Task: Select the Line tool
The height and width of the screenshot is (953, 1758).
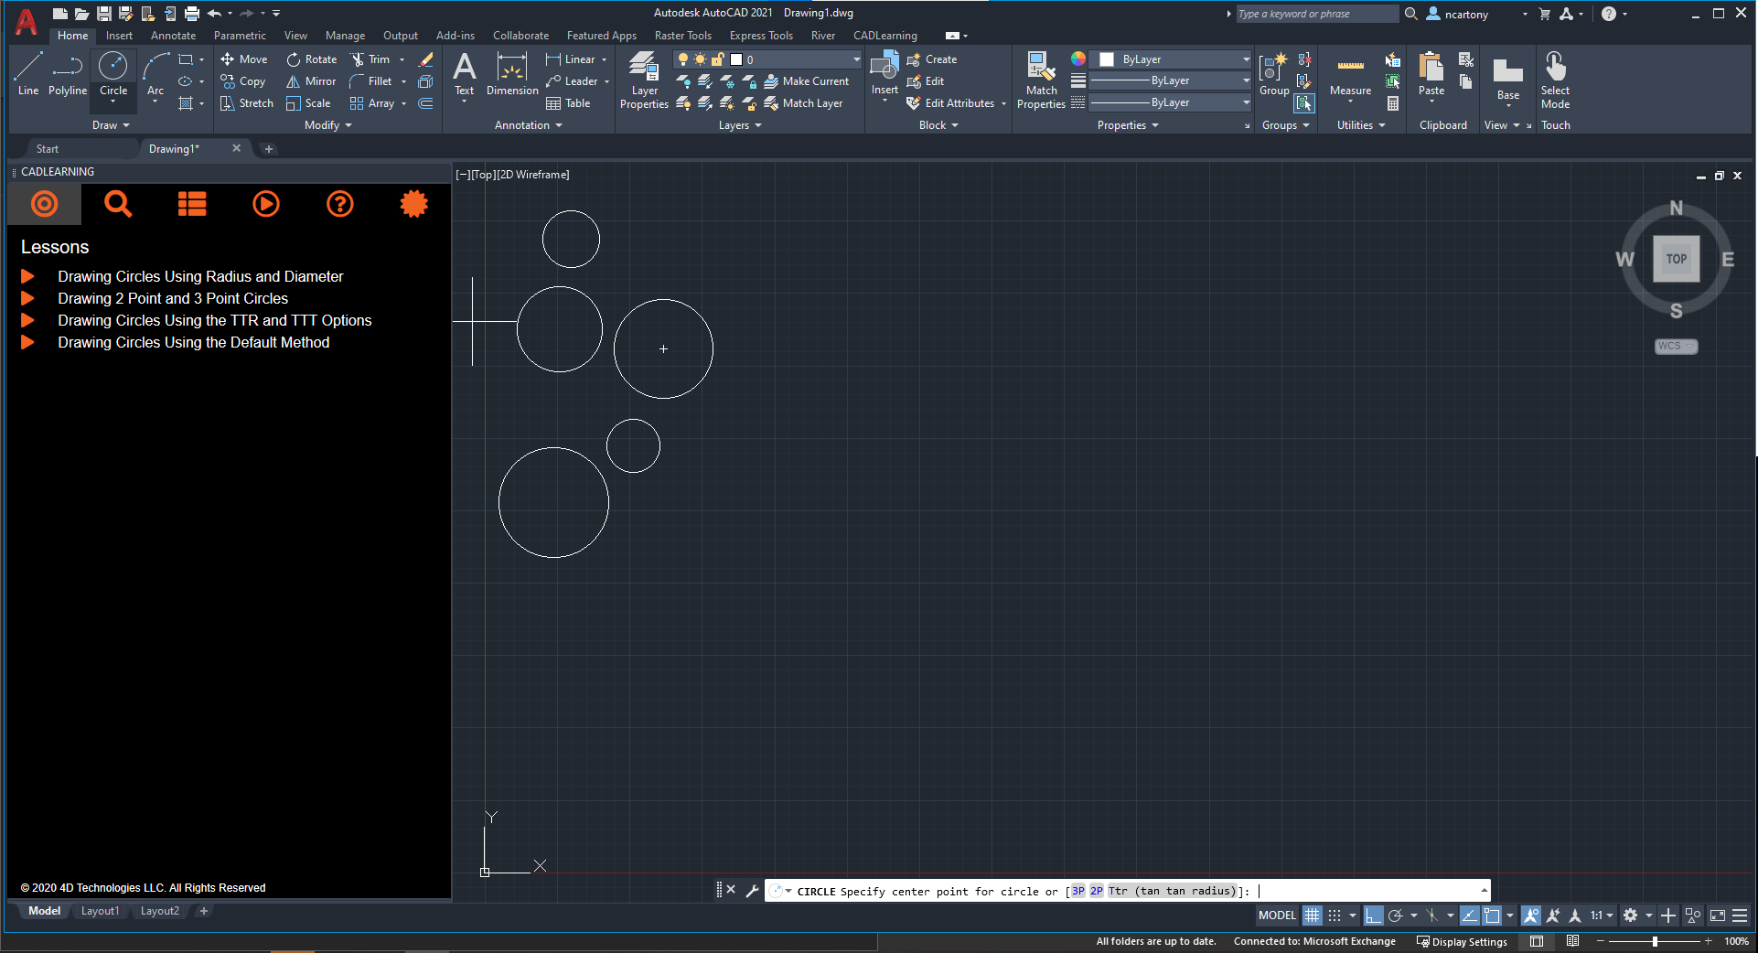Action: coord(28,73)
